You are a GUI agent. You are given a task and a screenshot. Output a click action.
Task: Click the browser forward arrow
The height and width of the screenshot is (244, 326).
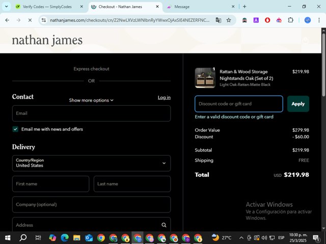click(18, 20)
